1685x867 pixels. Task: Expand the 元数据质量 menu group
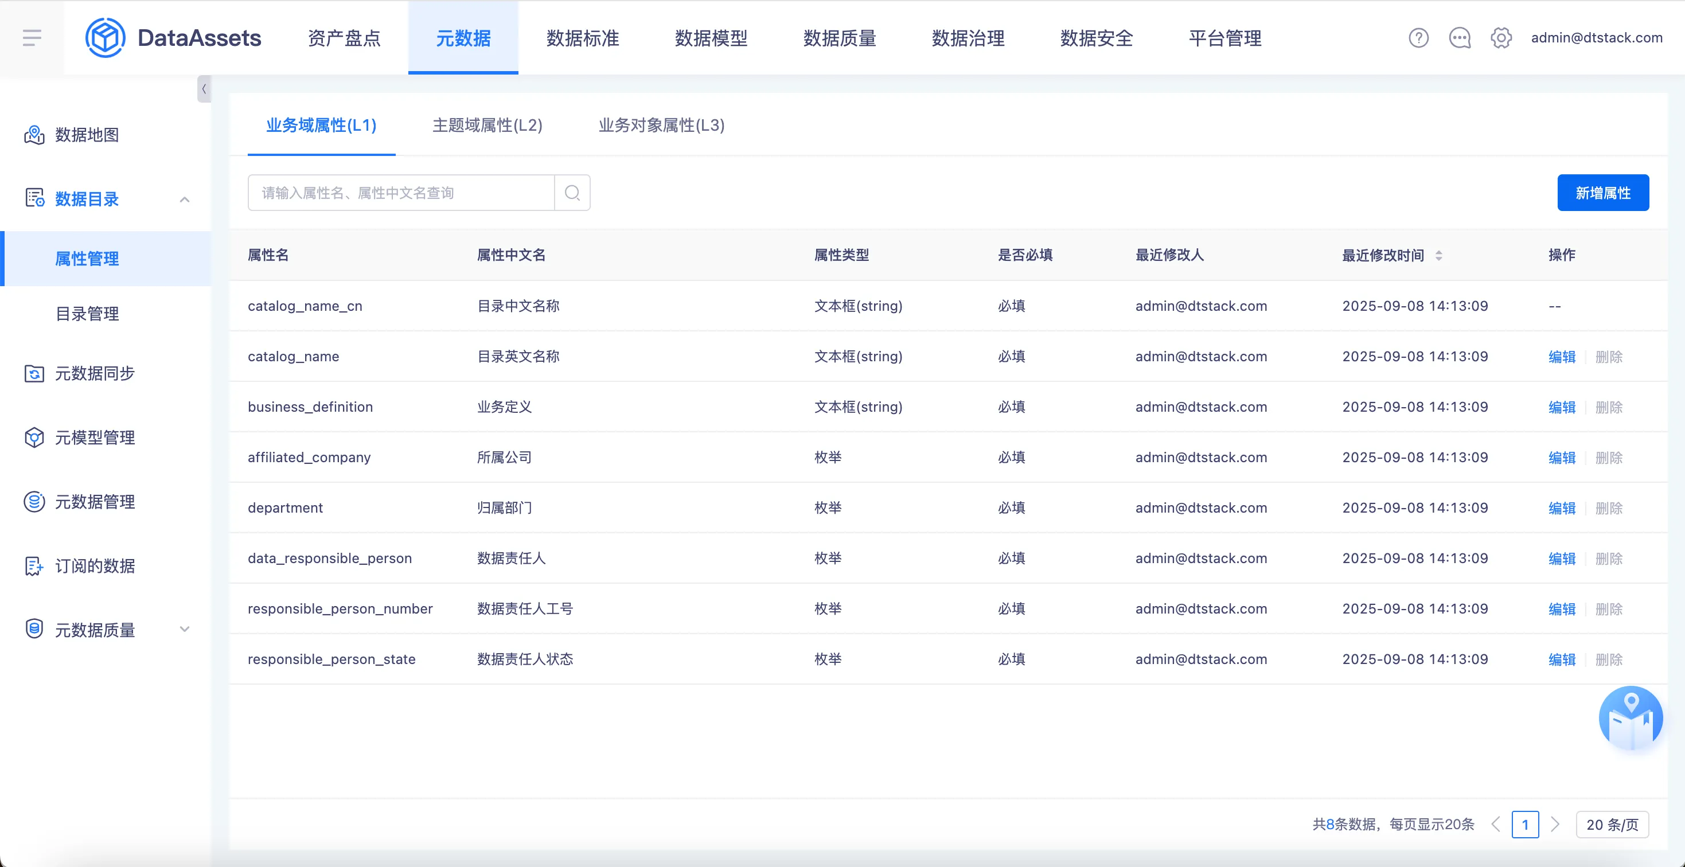coord(185,629)
